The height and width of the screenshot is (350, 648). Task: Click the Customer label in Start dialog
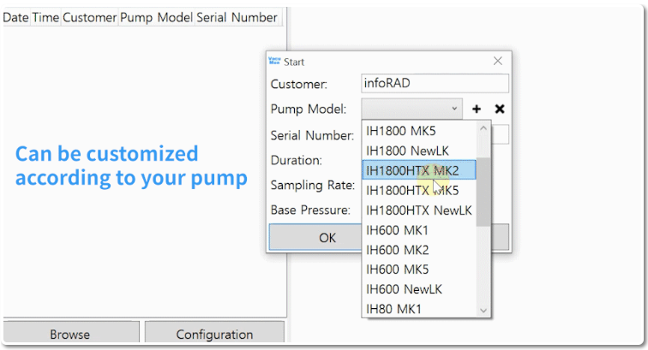point(299,84)
